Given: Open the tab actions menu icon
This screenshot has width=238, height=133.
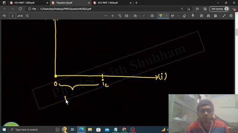Looking at the screenshot, I should click(x=4, y=3).
